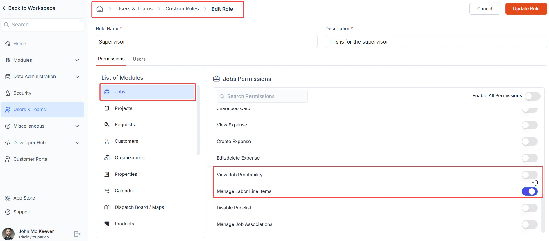Click the List of Modules heading
Image resolution: width=549 pixels, height=241 pixels.
click(x=122, y=78)
